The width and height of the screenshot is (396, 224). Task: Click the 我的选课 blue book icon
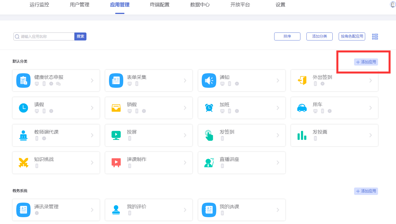point(209,210)
